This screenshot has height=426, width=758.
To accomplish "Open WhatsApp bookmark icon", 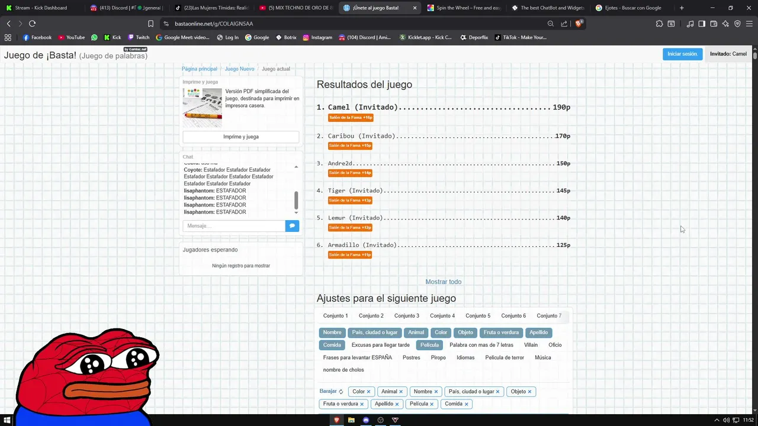I will (94, 37).
